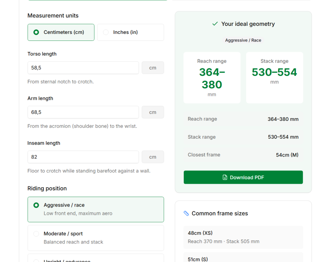Click the cm unit box beside Arm length
This screenshot has width=316, height=262.
point(153,112)
